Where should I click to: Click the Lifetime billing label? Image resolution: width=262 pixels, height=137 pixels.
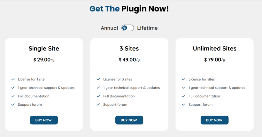click(x=147, y=28)
